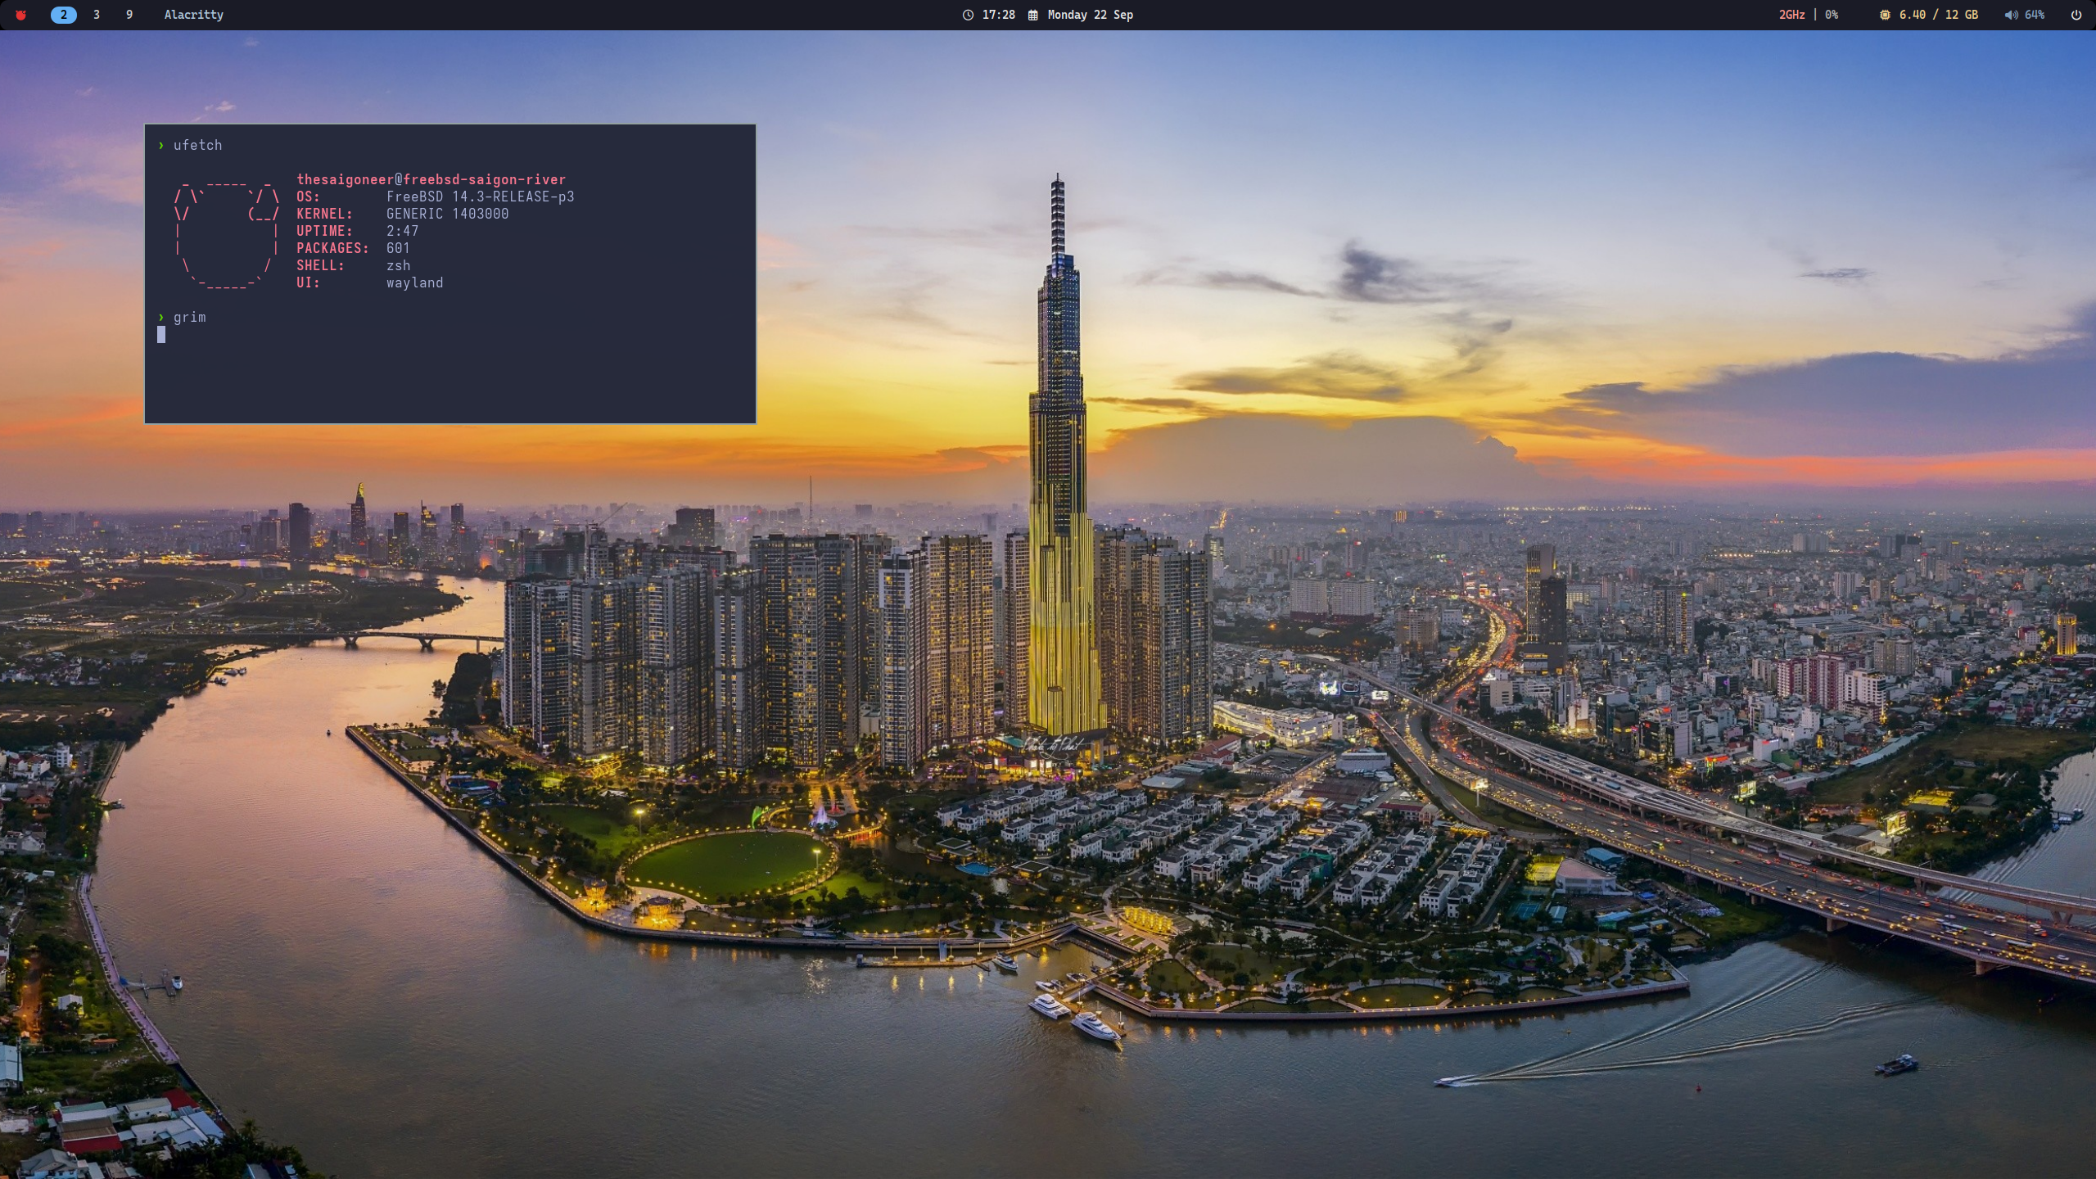Click the 17:28 time display

[x=998, y=15]
